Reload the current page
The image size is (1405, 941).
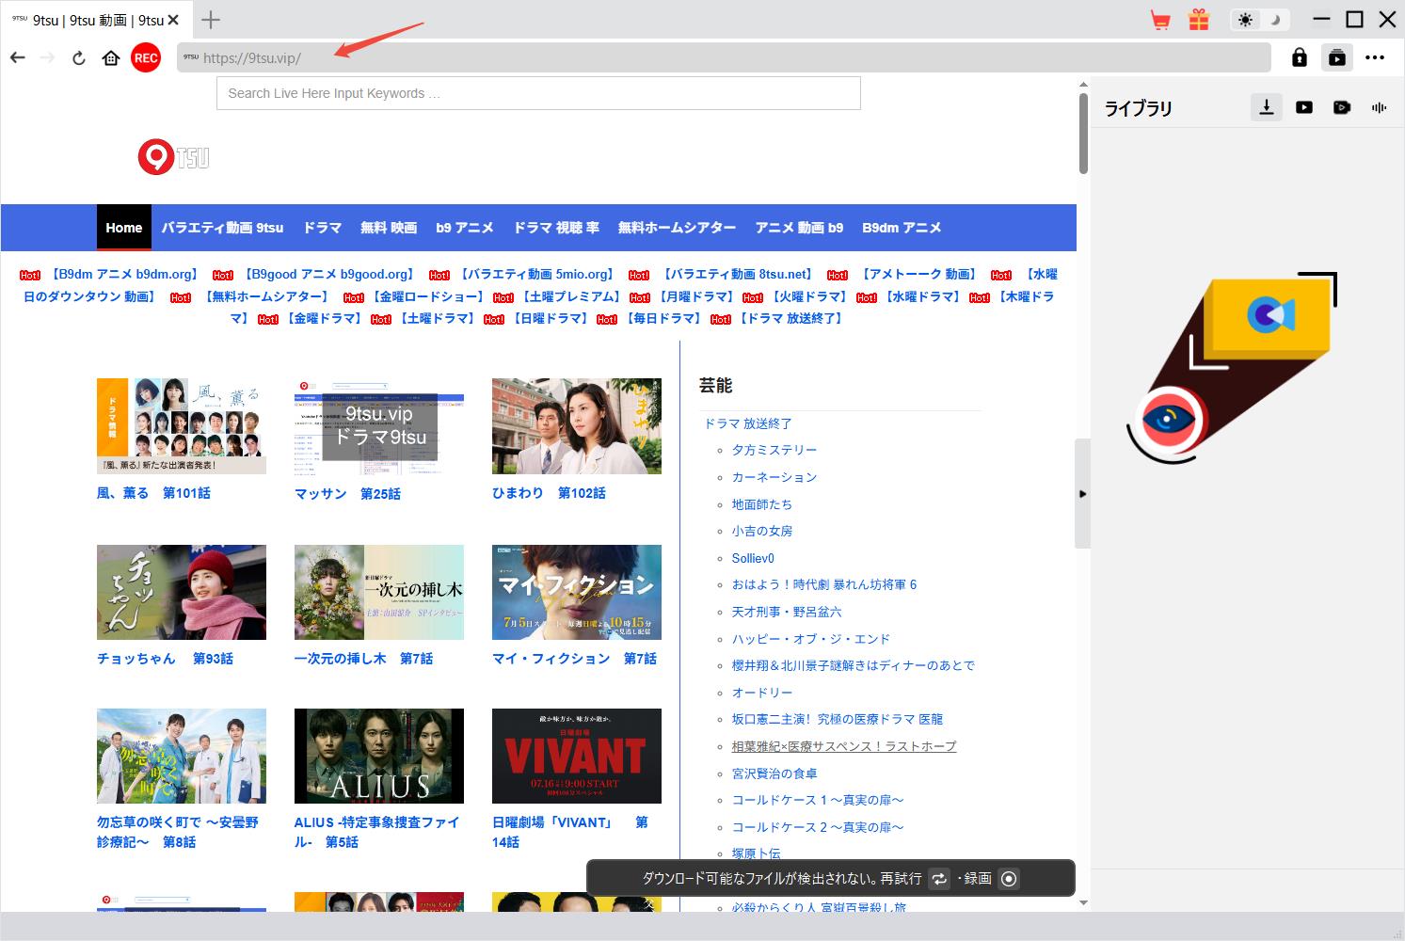coord(79,57)
